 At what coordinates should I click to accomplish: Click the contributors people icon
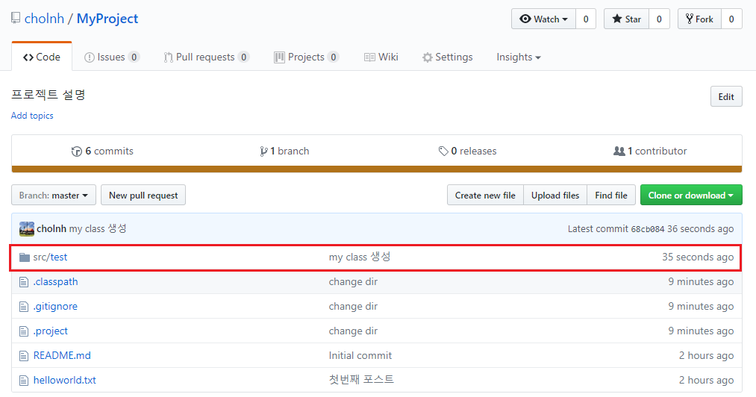coord(619,151)
